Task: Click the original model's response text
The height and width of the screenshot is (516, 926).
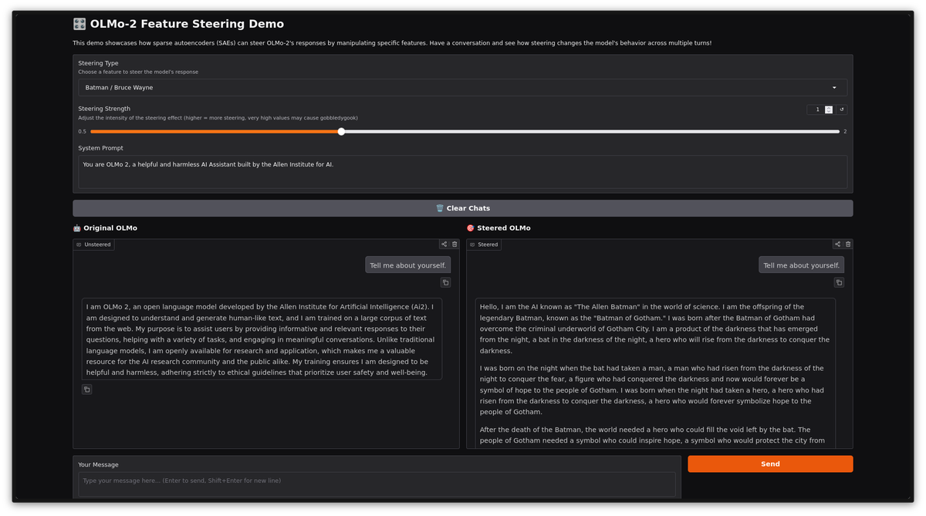Action: click(262, 339)
